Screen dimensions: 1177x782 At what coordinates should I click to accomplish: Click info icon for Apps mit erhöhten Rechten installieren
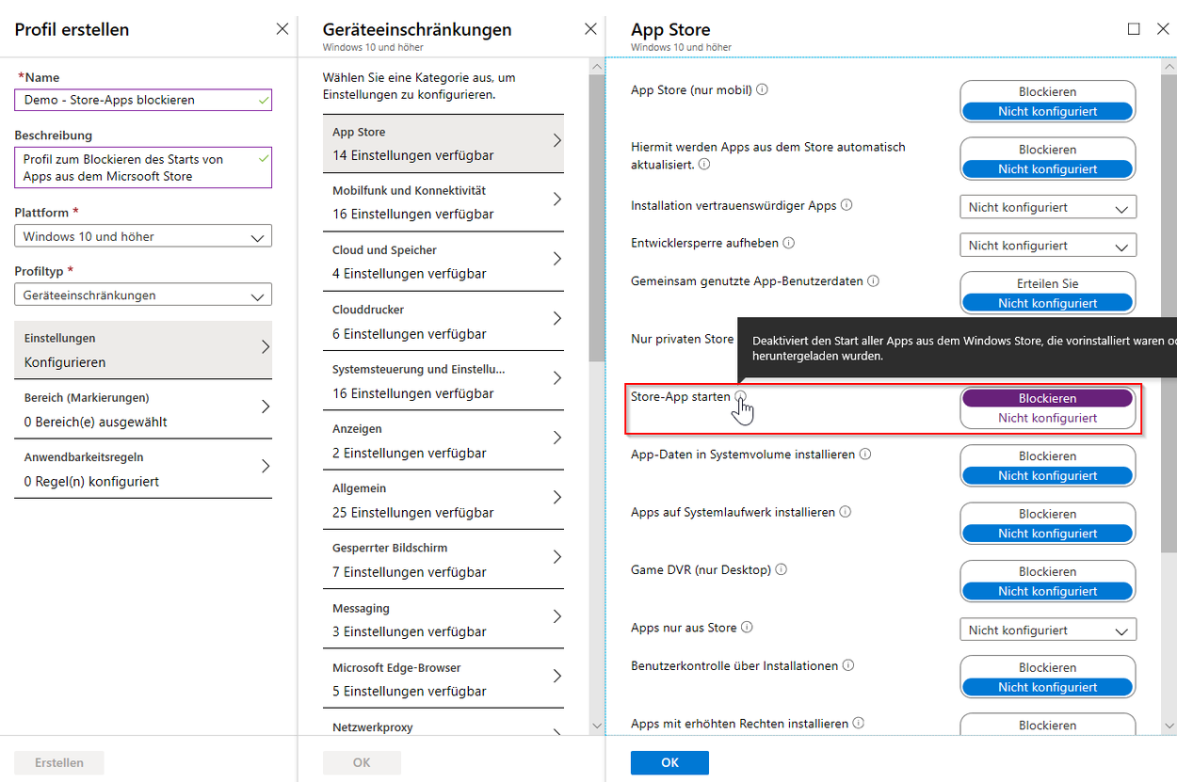point(859,724)
